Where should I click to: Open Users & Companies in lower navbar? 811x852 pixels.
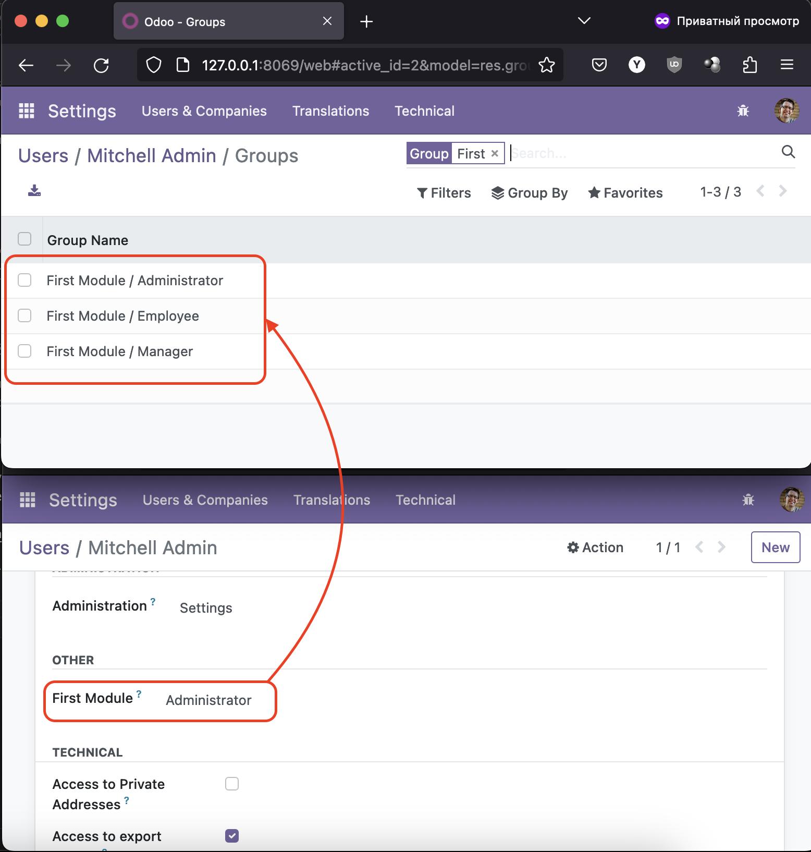205,500
